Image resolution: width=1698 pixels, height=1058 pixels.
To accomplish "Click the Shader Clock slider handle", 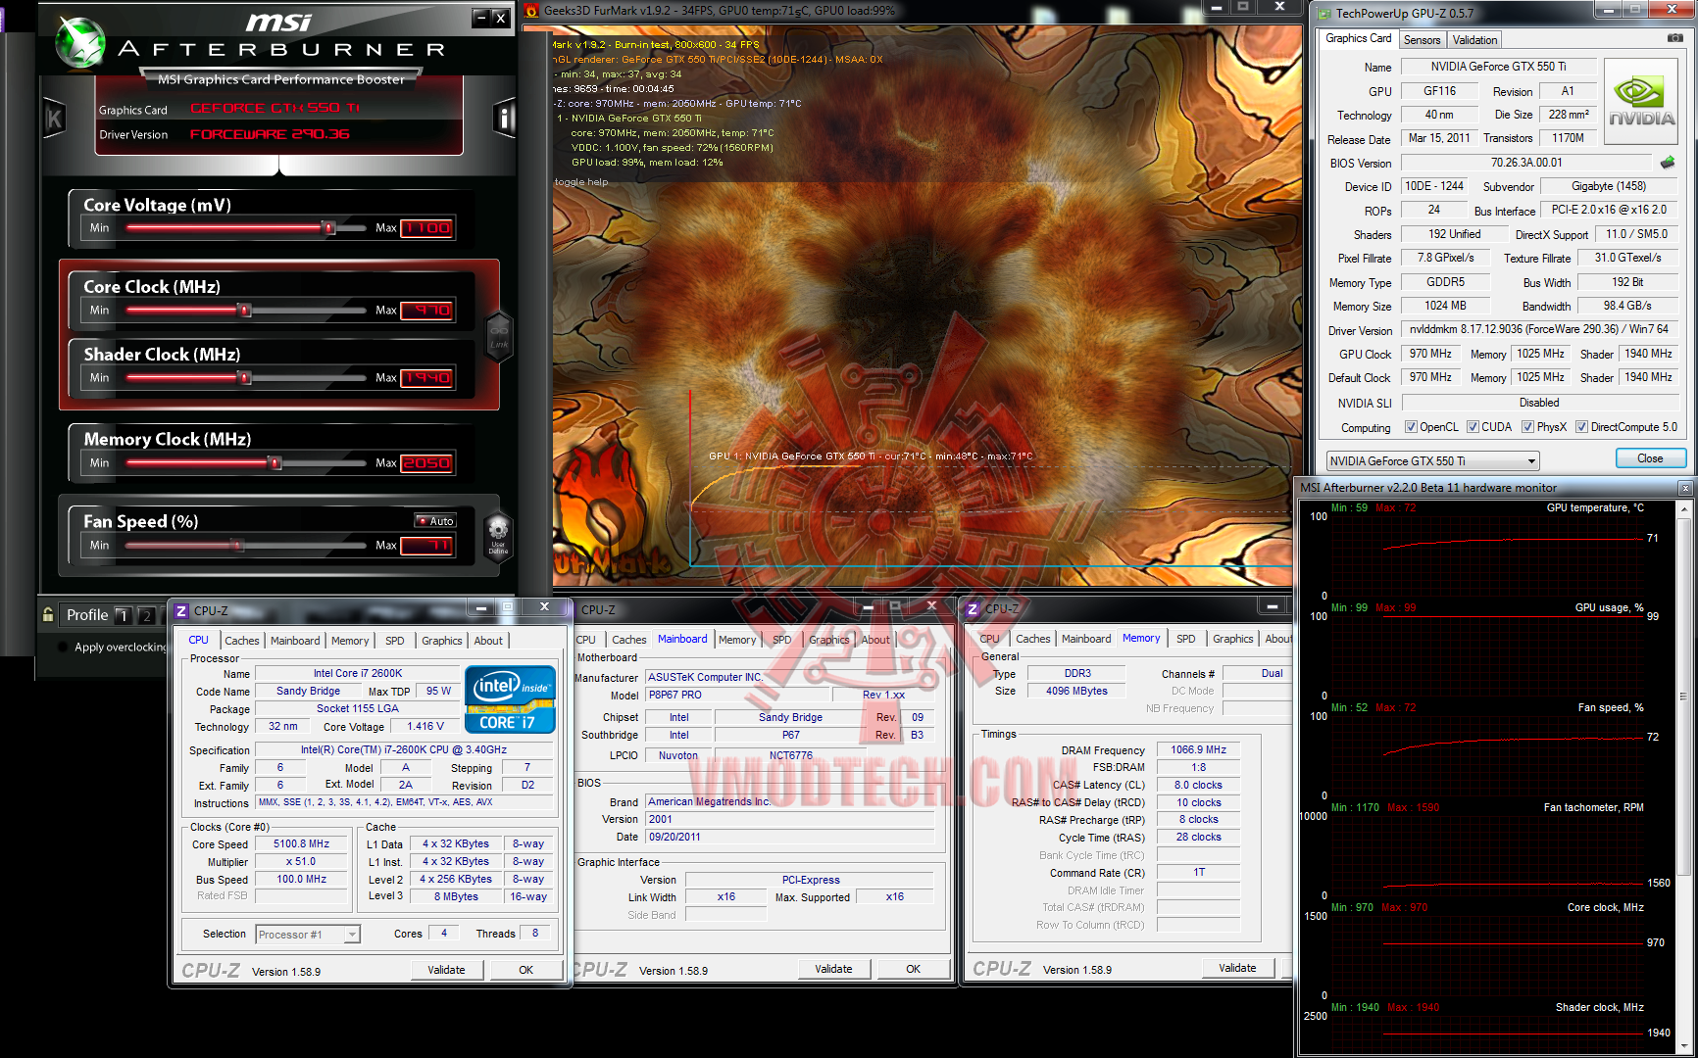I will pyautogui.click(x=245, y=378).
